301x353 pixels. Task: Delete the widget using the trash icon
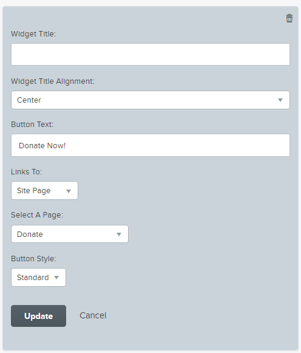289,18
